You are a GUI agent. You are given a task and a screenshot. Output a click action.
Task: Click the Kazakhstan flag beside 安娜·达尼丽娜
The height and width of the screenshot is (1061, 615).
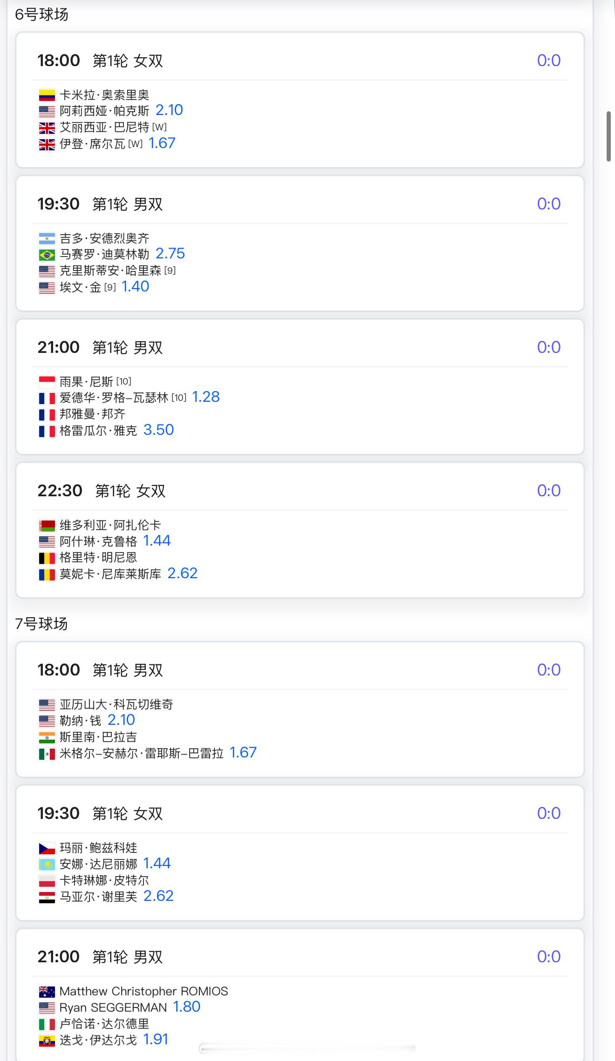(x=47, y=865)
